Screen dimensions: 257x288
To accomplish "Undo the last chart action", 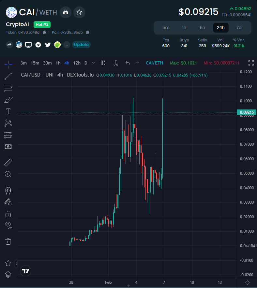I will 128,63.
